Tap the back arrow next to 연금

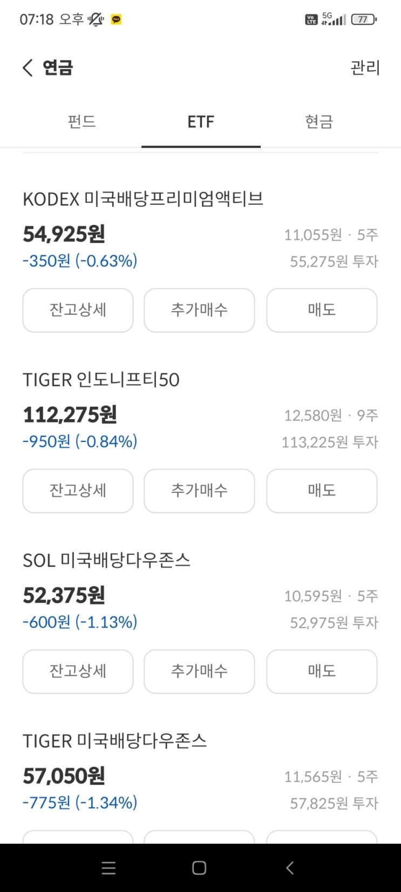pos(28,68)
